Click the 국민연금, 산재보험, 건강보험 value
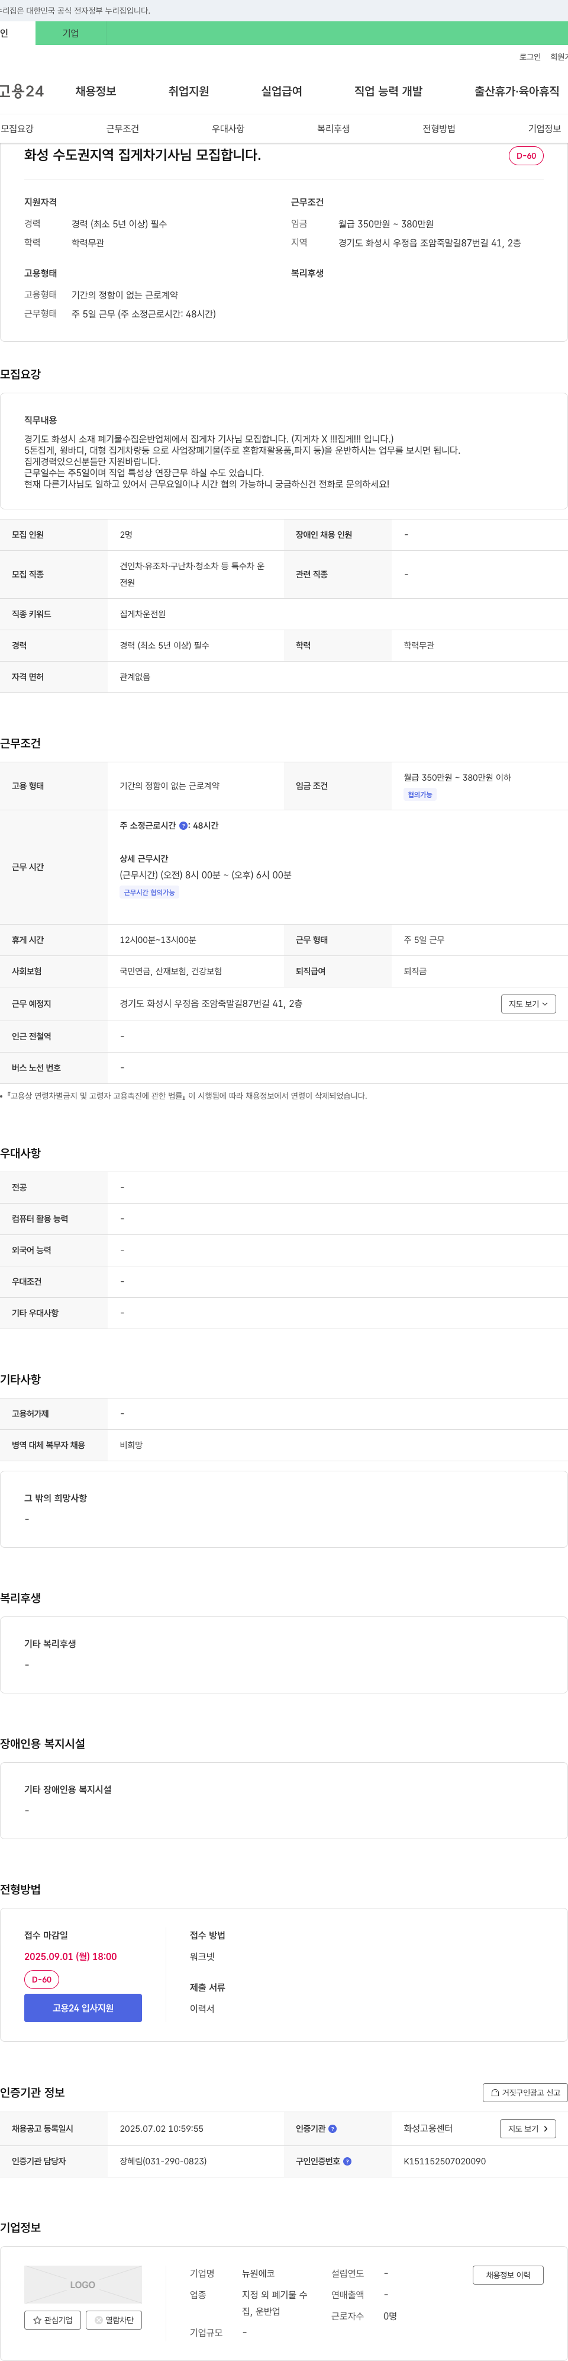The image size is (568, 2361). coord(170,971)
